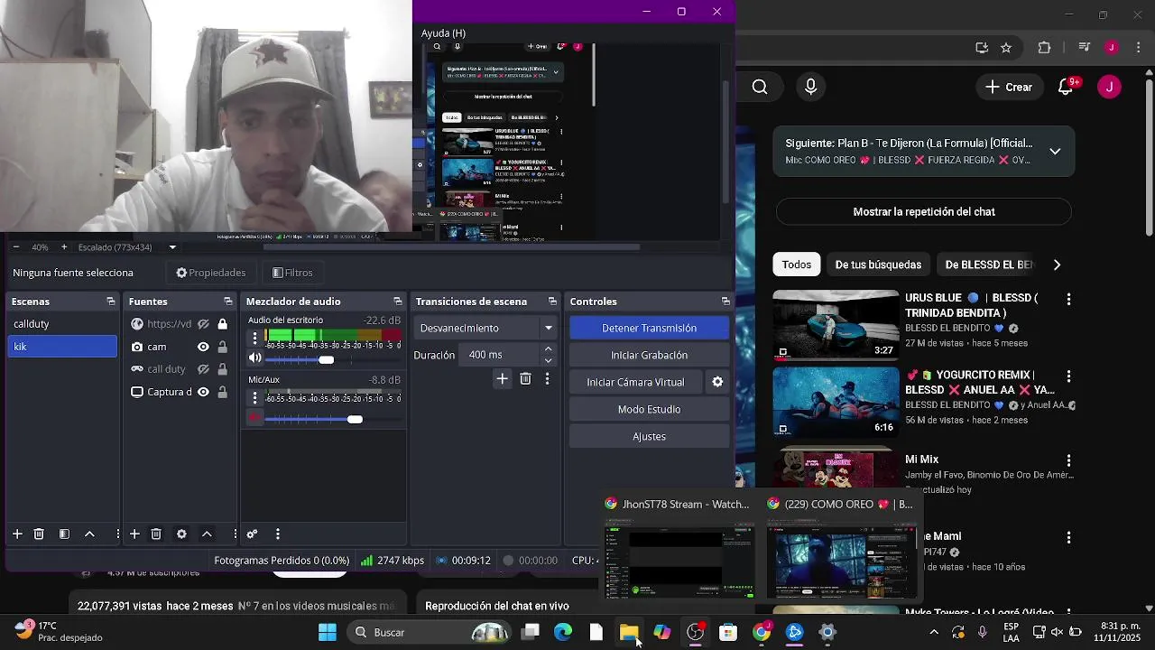This screenshot has height=650, width=1155.
Task: Add a scene transition with plus icon
Action: click(x=503, y=379)
